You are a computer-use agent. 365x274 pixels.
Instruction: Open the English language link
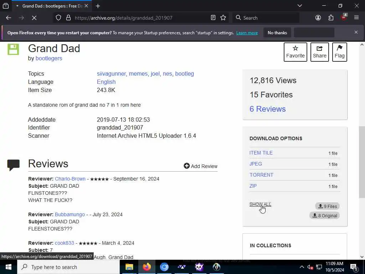[x=106, y=82]
